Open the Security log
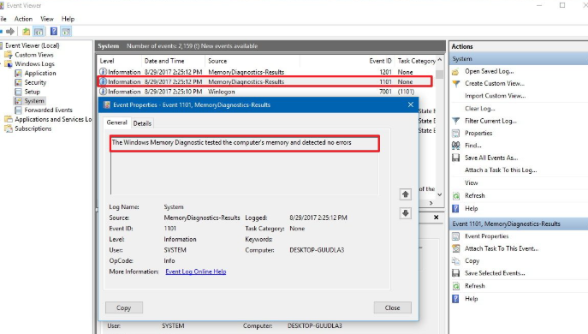Screen dimensions: 588x334 point(35,82)
